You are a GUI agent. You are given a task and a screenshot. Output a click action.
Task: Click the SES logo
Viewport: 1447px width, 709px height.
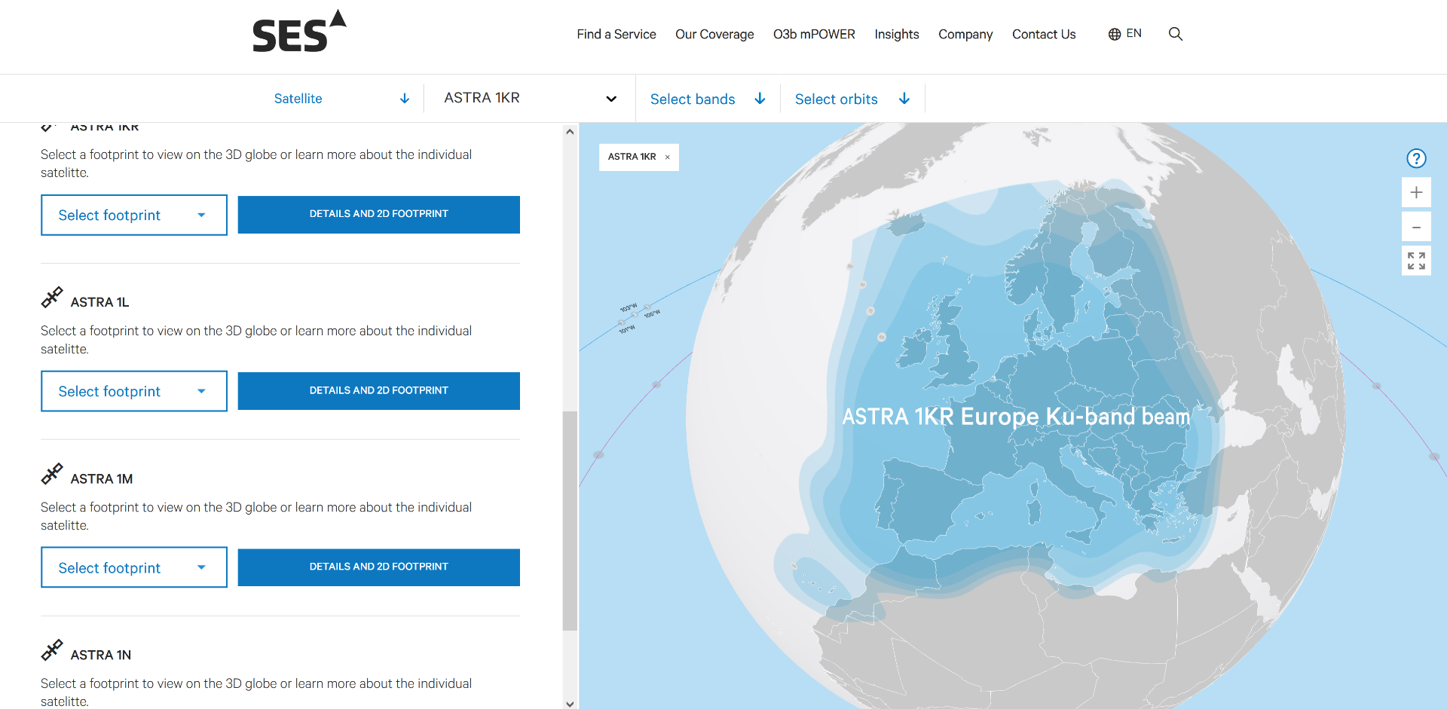298,32
